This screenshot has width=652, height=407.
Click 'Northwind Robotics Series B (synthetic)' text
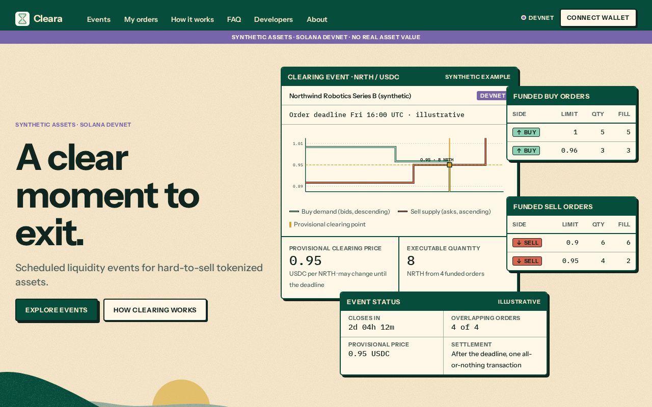pyautogui.click(x=350, y=96)
